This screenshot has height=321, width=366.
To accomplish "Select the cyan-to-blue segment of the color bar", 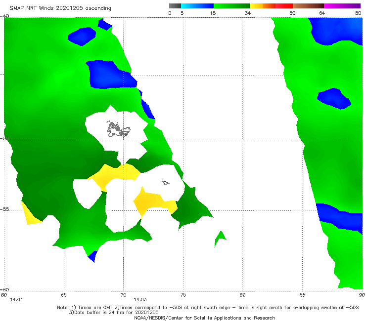I will tap(197, 6).
